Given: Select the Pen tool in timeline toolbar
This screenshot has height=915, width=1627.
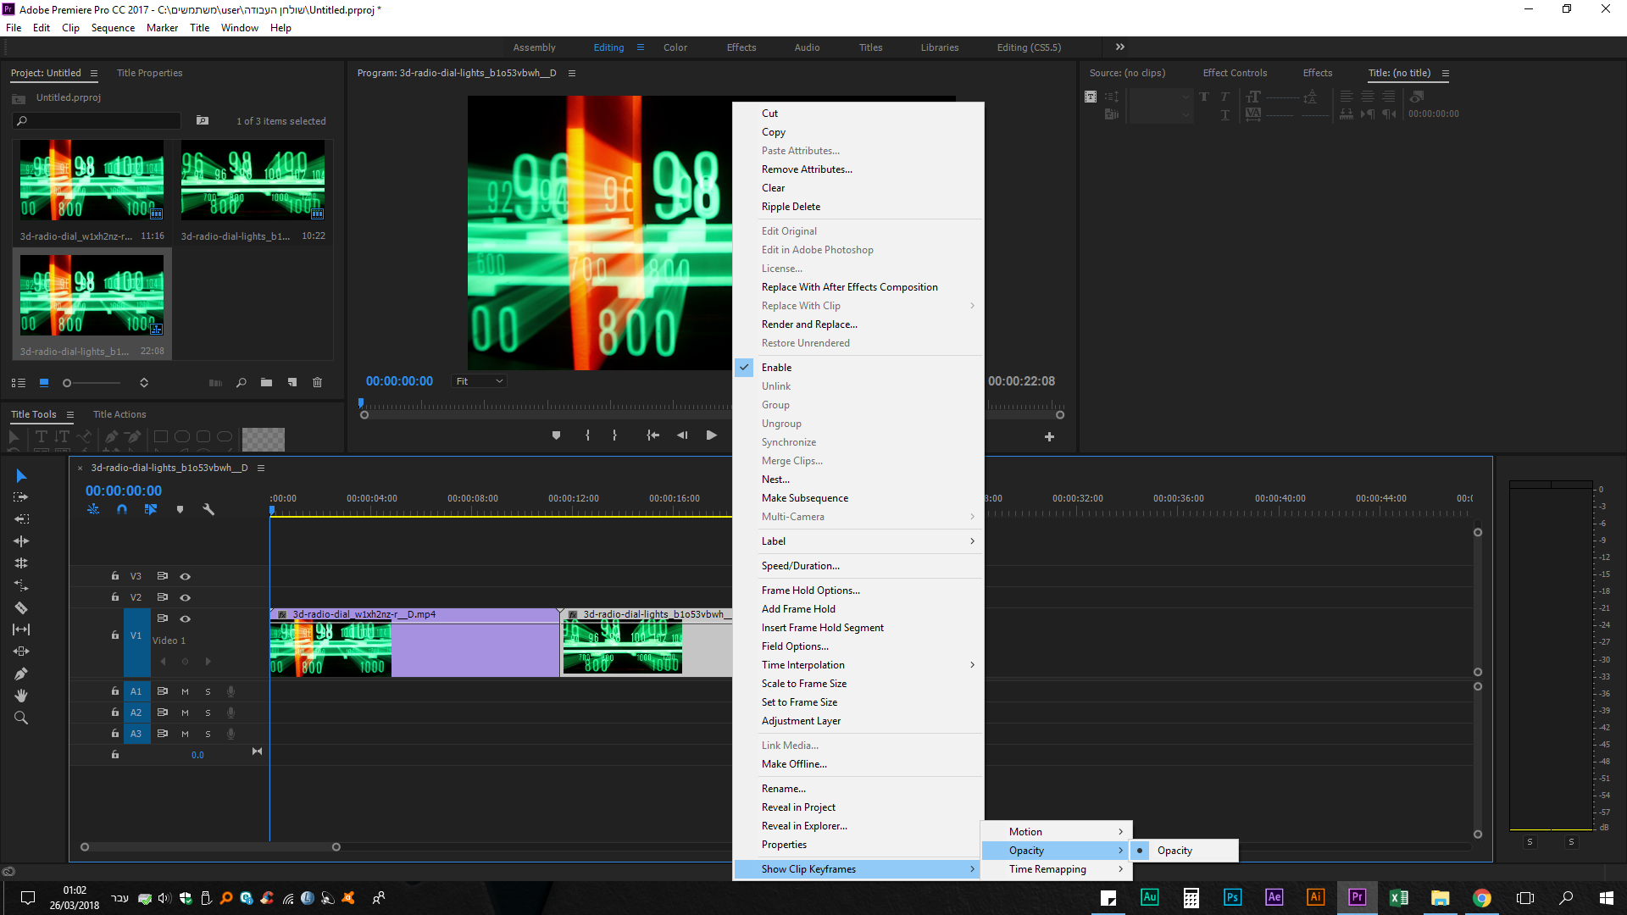Looking at the screenshot, I should 21,674.
